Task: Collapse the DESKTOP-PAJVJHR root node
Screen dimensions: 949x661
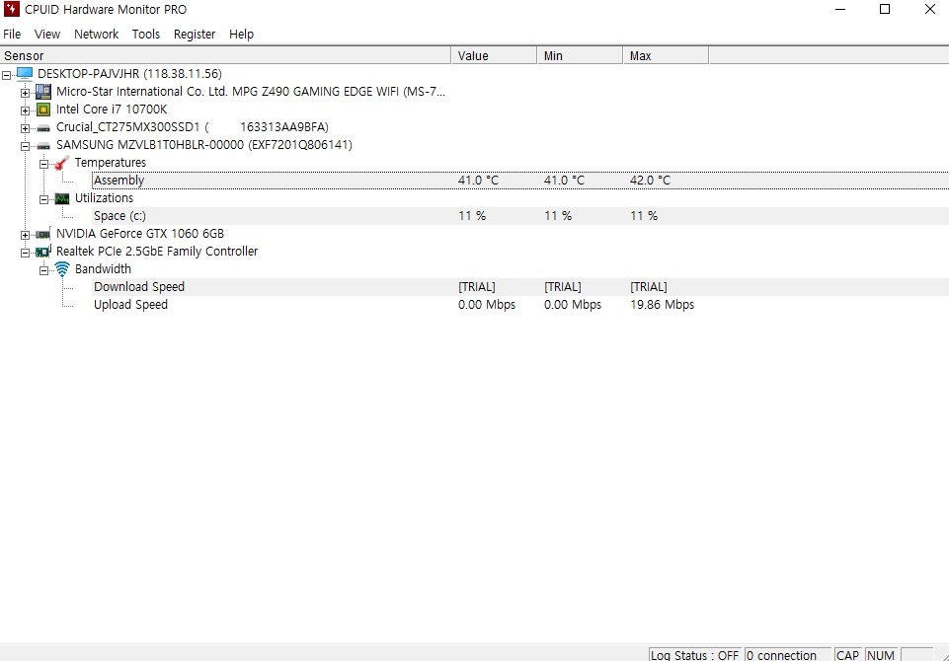Action: point(7,75)
